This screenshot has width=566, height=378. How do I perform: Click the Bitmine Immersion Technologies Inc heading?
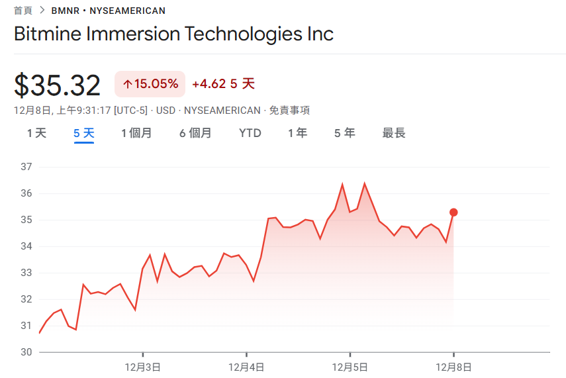[173, 34]
